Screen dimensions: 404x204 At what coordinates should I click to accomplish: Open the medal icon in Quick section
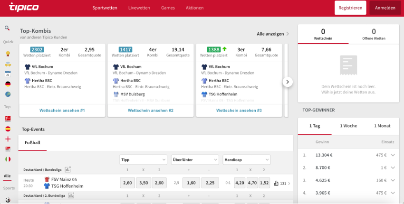[8, 53]
